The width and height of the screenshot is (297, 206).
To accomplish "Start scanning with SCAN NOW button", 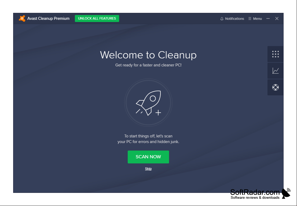I will pyautogui.click(x=148, y=157).
